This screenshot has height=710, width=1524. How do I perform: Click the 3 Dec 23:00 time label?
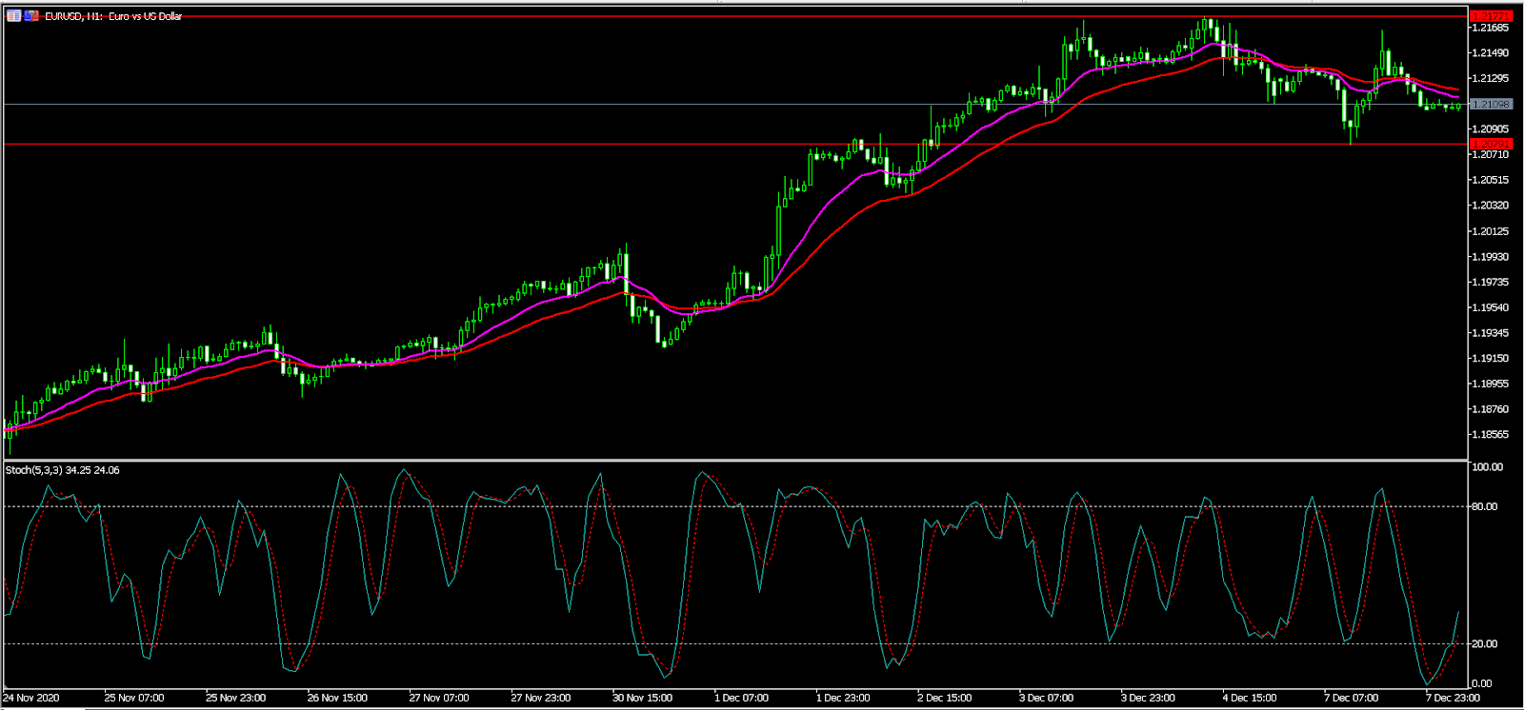[x=1148, y=698]
